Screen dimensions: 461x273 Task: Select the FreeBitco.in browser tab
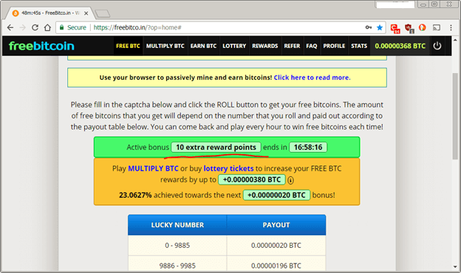[50, 13]
